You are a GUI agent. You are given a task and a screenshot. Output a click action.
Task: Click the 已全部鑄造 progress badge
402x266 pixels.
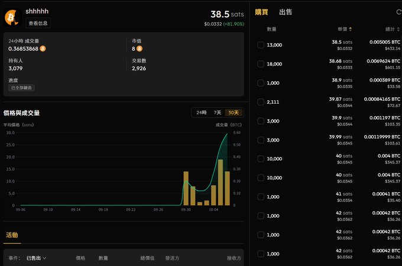tap(21, 88)
